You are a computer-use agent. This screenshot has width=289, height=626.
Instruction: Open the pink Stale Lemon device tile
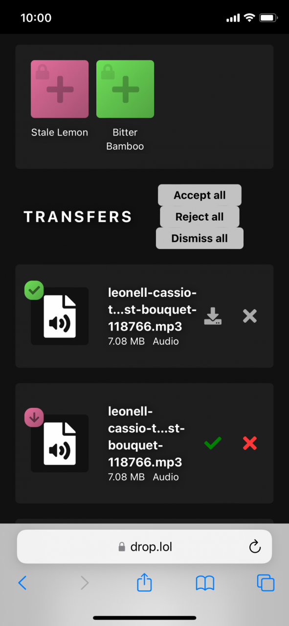(x=60, y=89)
